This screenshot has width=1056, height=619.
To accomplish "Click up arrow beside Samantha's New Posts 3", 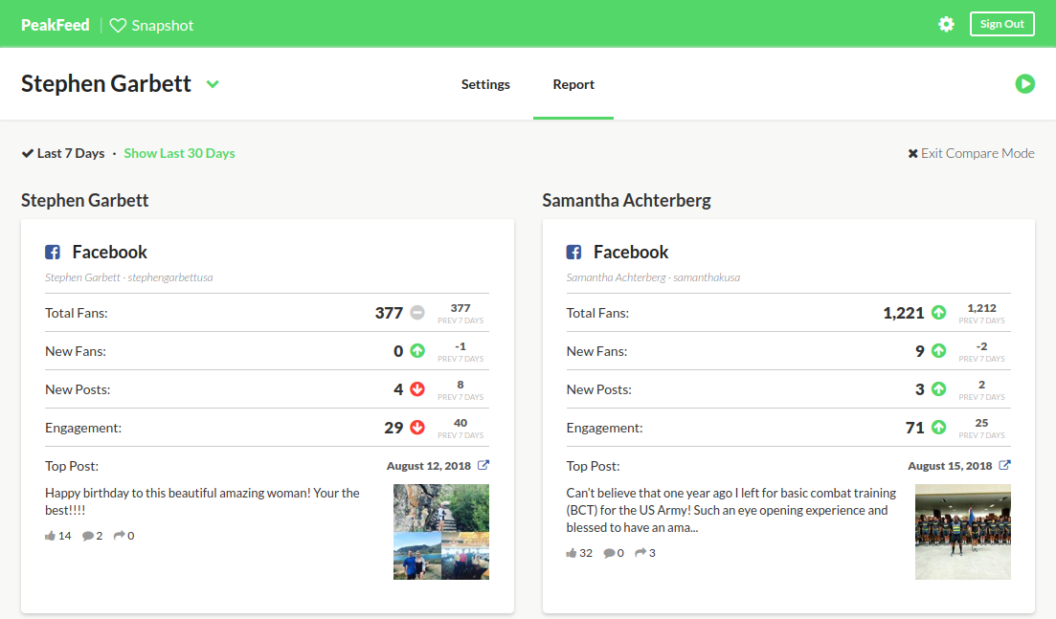I will point(939,389).
